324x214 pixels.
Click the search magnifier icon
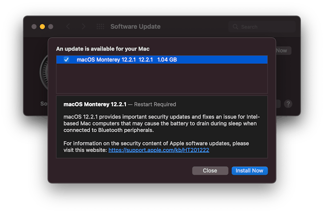[x=235, y=27]
